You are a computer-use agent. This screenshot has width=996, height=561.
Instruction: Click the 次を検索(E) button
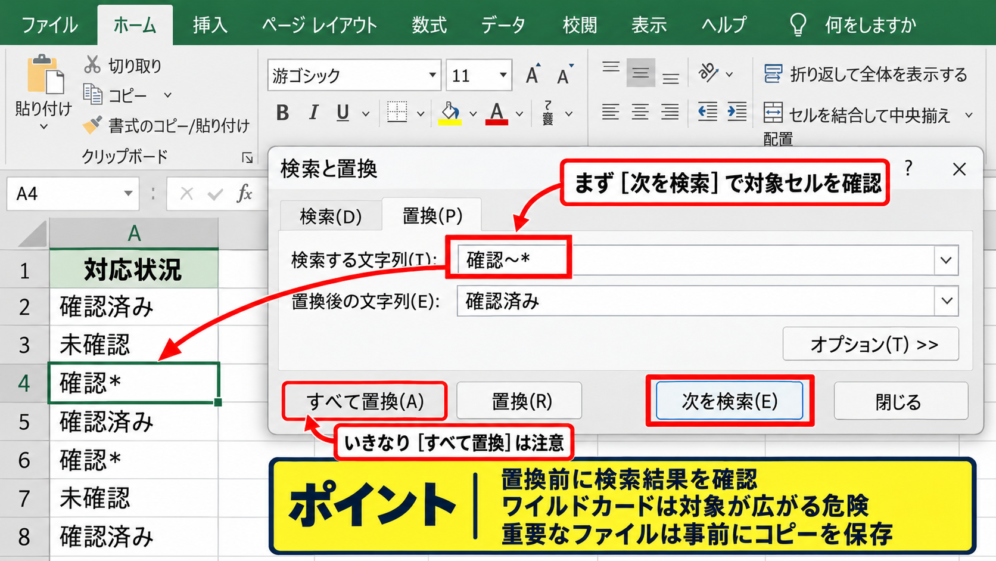tap(730, 401)
